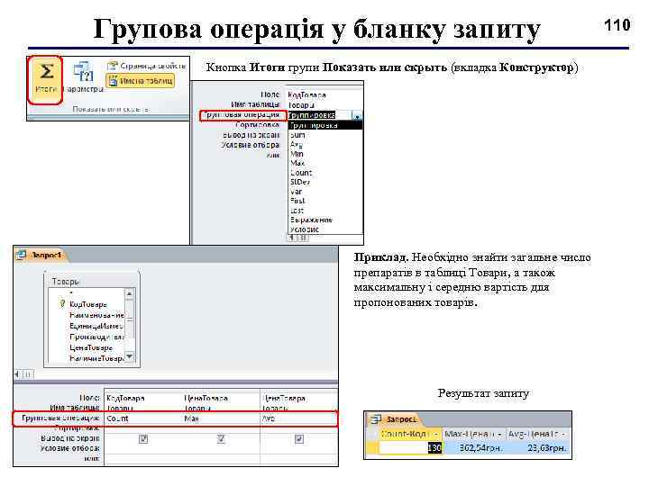This screenshot has height=486, width=649.
Task: Choose StDev from the operation list
Action: pyautogui.click(x=300, y=182)
